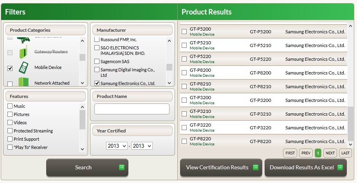The width and height of the screenshot is (357, 183).
Task: Click page number 1 button
Action: pos(318,153)
